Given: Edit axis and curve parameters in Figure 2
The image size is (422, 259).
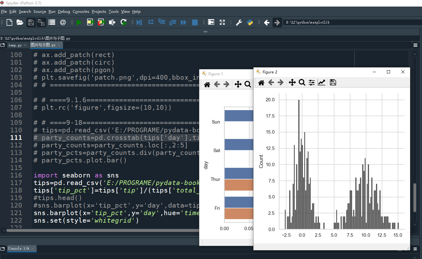Looking at the screenshot, I should (321, 82).
